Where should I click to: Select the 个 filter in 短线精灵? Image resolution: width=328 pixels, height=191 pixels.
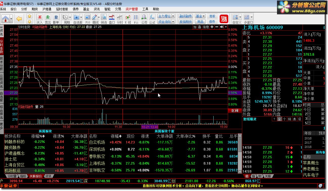(285, 119)
